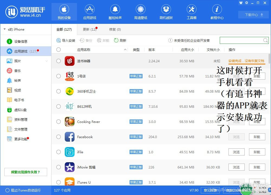Viewport: 271px width, 195px height.
Task: Open 文件管理 in the sidebar
Action: click(x=26, y=129)
